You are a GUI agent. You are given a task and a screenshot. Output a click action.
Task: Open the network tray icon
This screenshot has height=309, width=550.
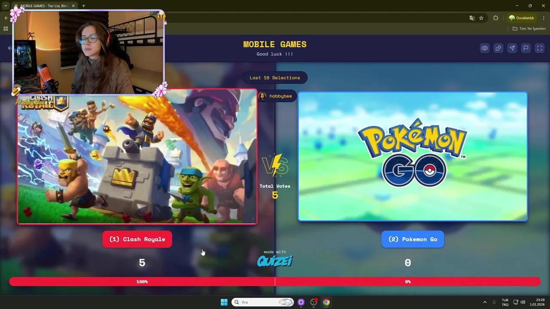[x=516, y=302]
